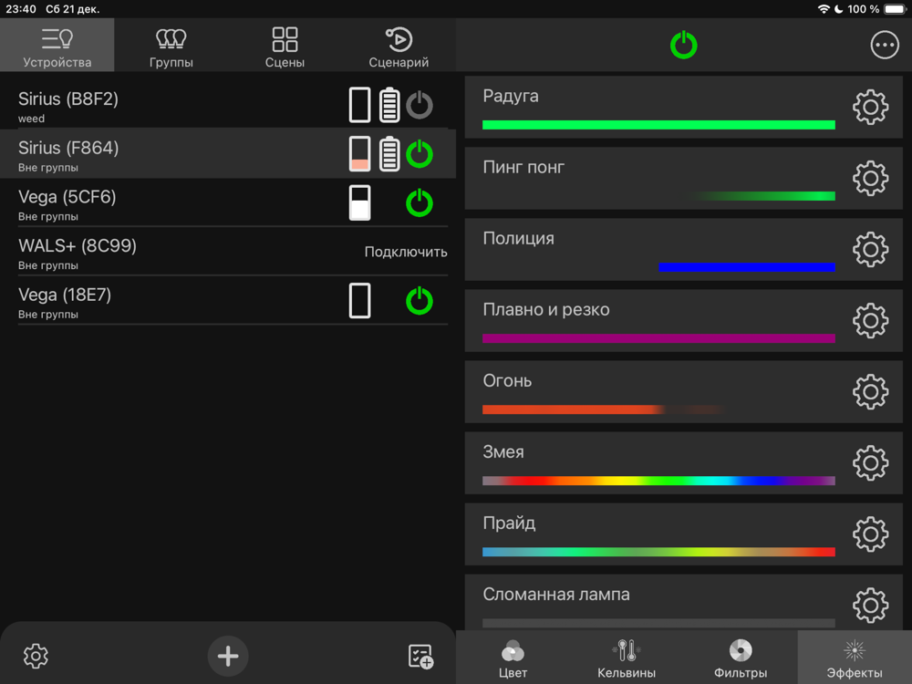
Task: Open settings for the Змея effect
Action: coord(870,463)
